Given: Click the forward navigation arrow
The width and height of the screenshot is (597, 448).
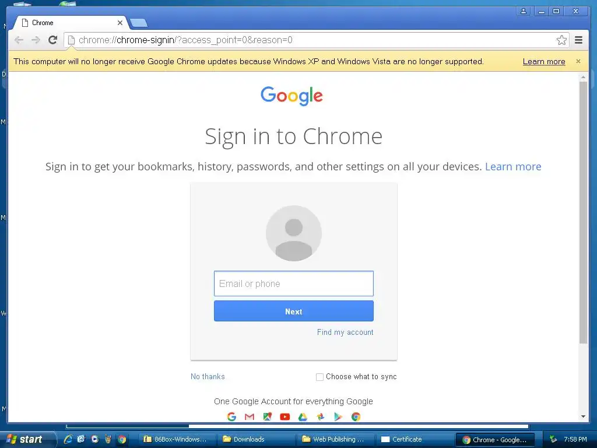Looking at the screenshot, I should (36, 40).
